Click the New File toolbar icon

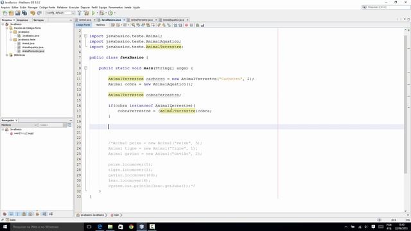(5, 13)
